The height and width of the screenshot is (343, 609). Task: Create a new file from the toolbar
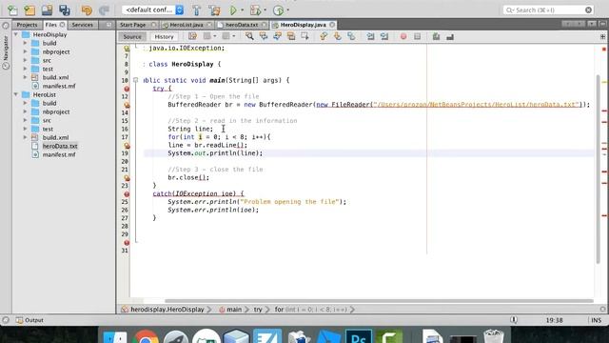click(x=12, y=10)
